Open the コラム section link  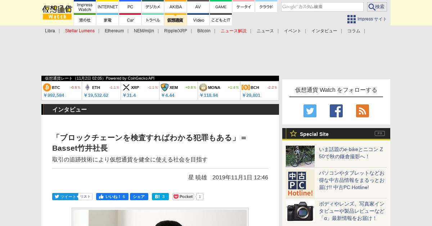(354, 31)
